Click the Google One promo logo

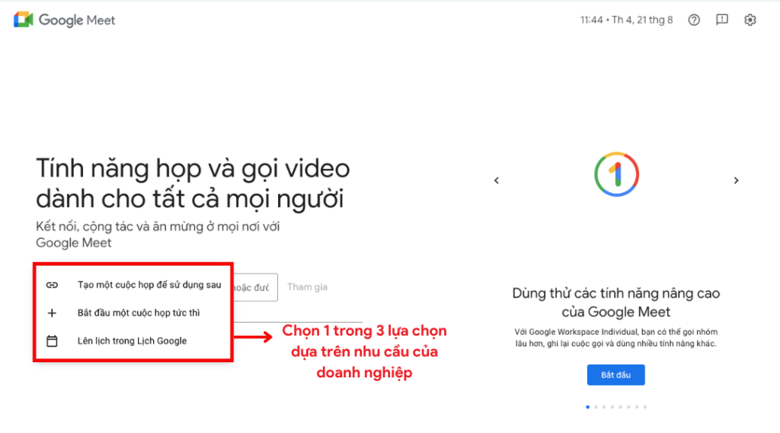616,174
